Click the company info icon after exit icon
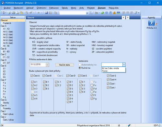 point(9,13)
